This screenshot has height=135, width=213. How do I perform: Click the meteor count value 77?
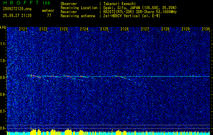[49, 16]
